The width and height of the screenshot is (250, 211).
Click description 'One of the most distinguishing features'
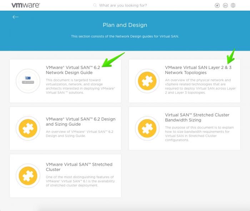[x=80, y=181]
